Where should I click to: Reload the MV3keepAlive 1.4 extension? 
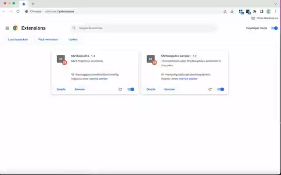[x=120, y=89]
